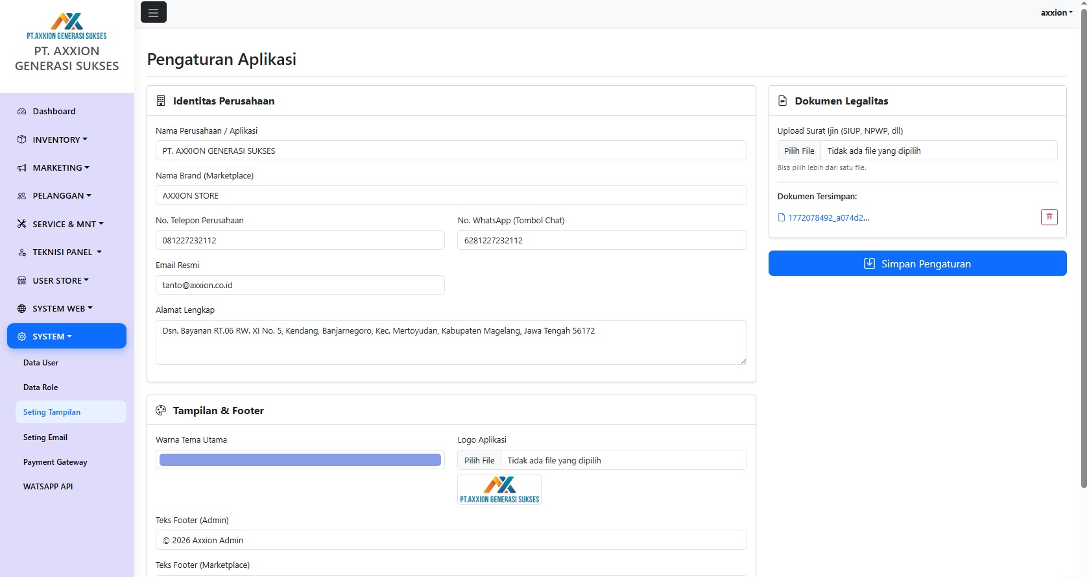Click the PT Axxion logo in sidebar
Viewport: 1089px width, 577px height.
(x=67, y=26)
